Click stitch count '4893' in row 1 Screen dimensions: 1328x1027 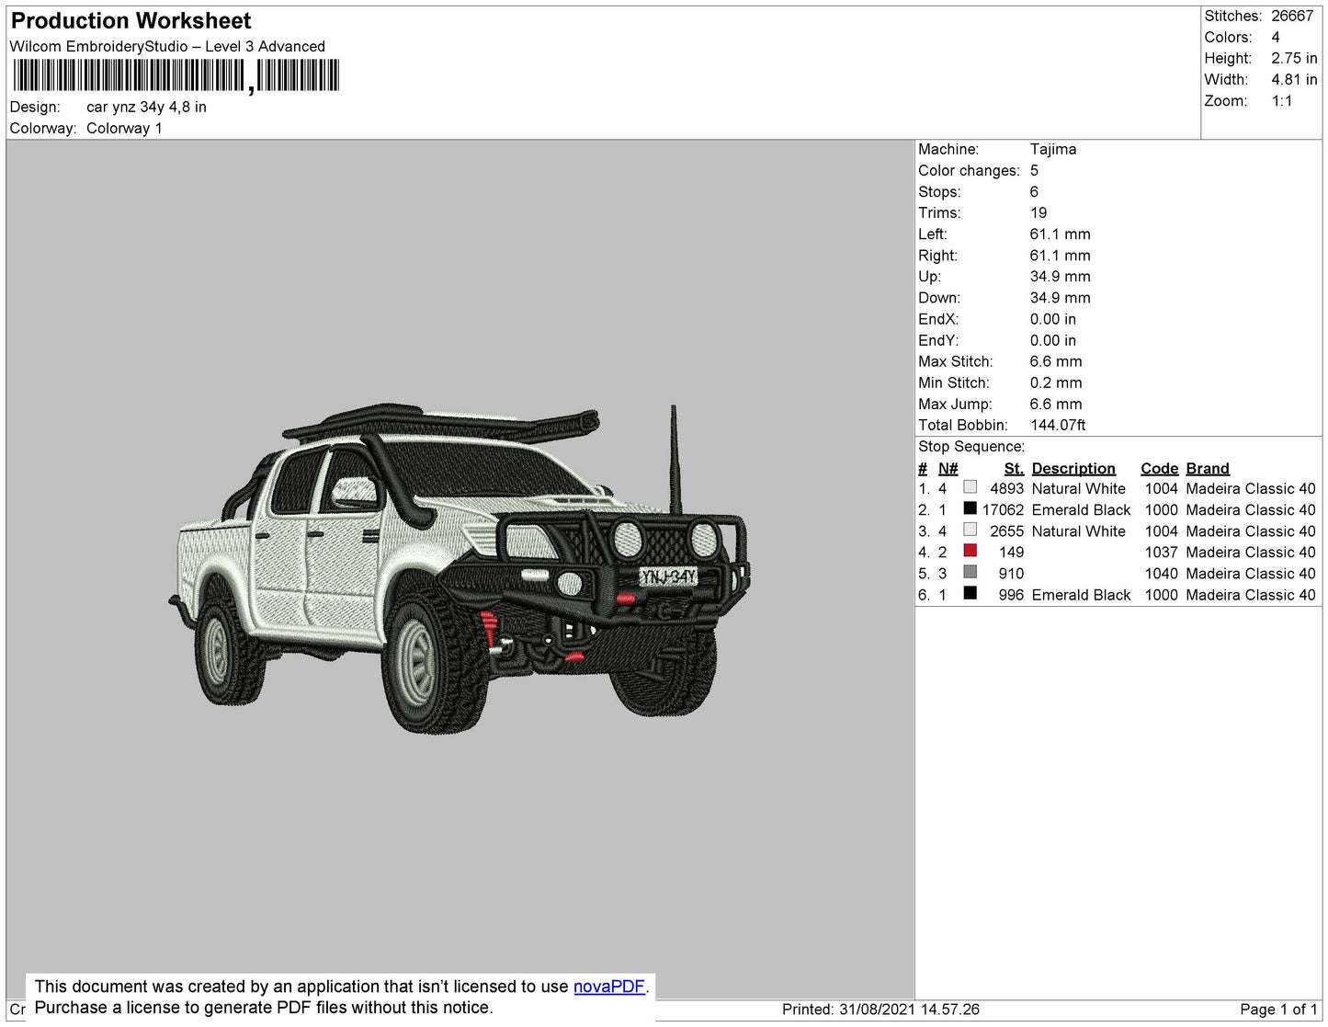tap(1007, 488)
